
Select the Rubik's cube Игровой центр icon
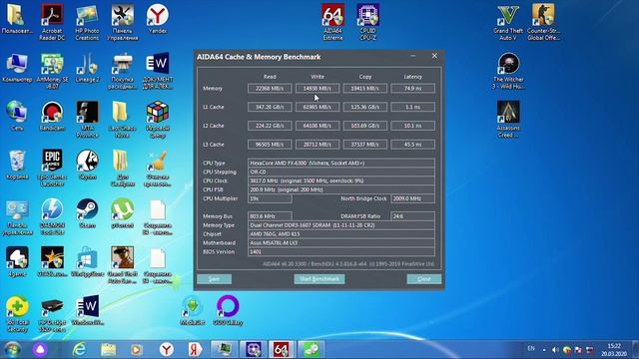click(x=158, y=120)
